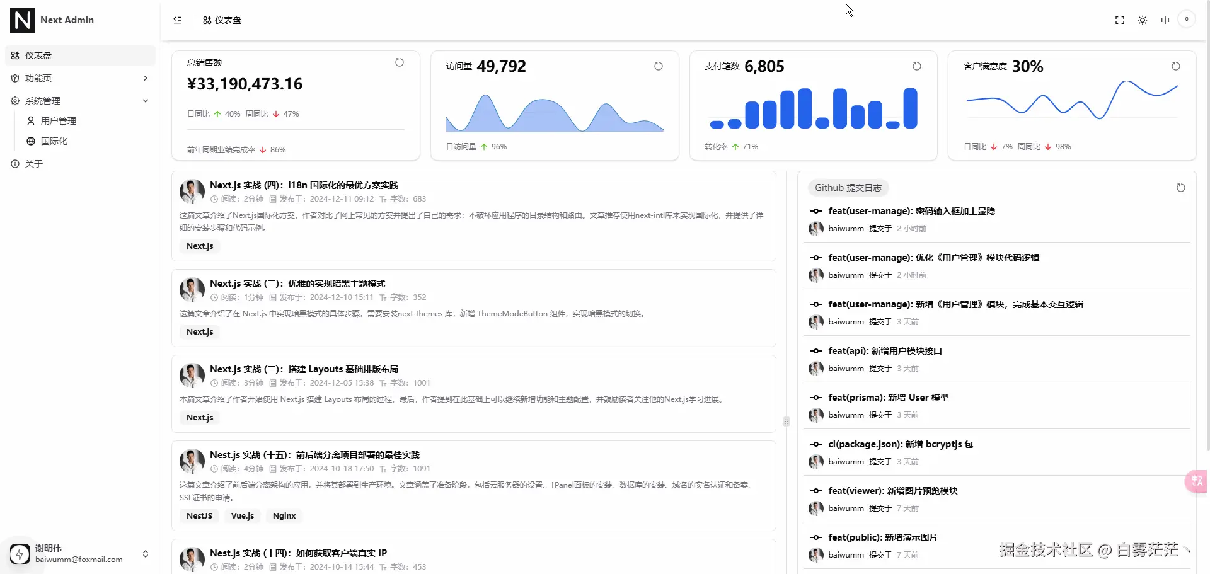This screenshot has height=574, width=1210.
Task: Refresh the 访问量 card
Action: pyautogui.click(x=659, y=66)
